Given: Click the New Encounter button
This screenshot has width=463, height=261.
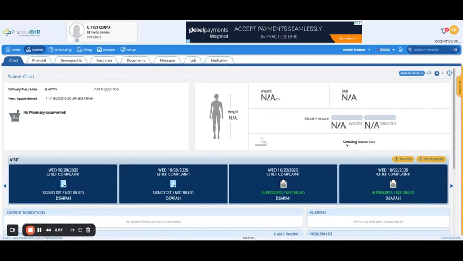Looking at the screenshot, I should point(431,159).
